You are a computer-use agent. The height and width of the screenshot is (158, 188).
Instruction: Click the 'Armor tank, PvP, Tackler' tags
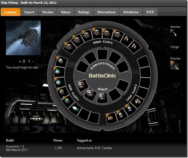[94, 148]
